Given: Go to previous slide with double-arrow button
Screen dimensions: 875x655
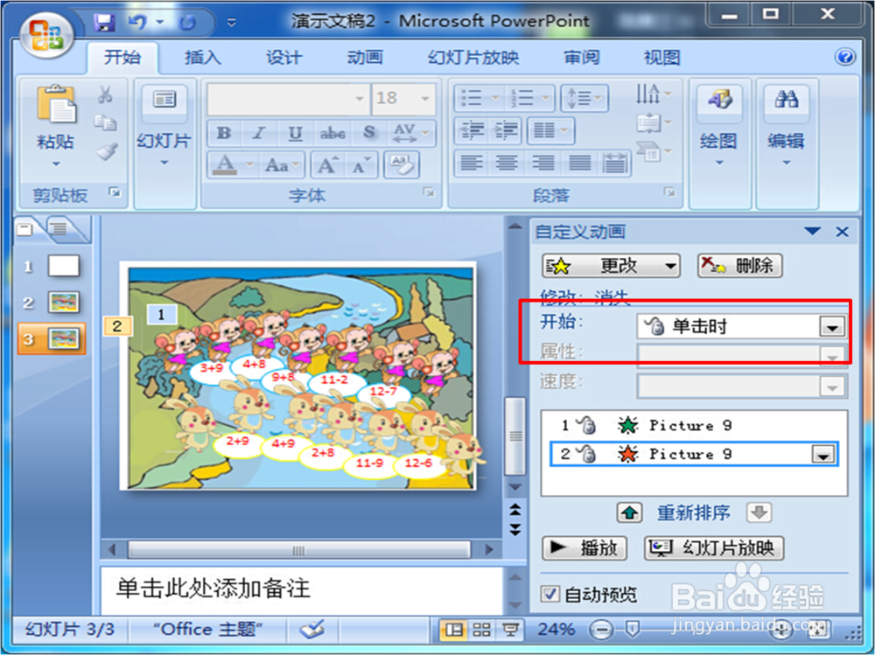Looking at the screenshot, I should point(515,509).
